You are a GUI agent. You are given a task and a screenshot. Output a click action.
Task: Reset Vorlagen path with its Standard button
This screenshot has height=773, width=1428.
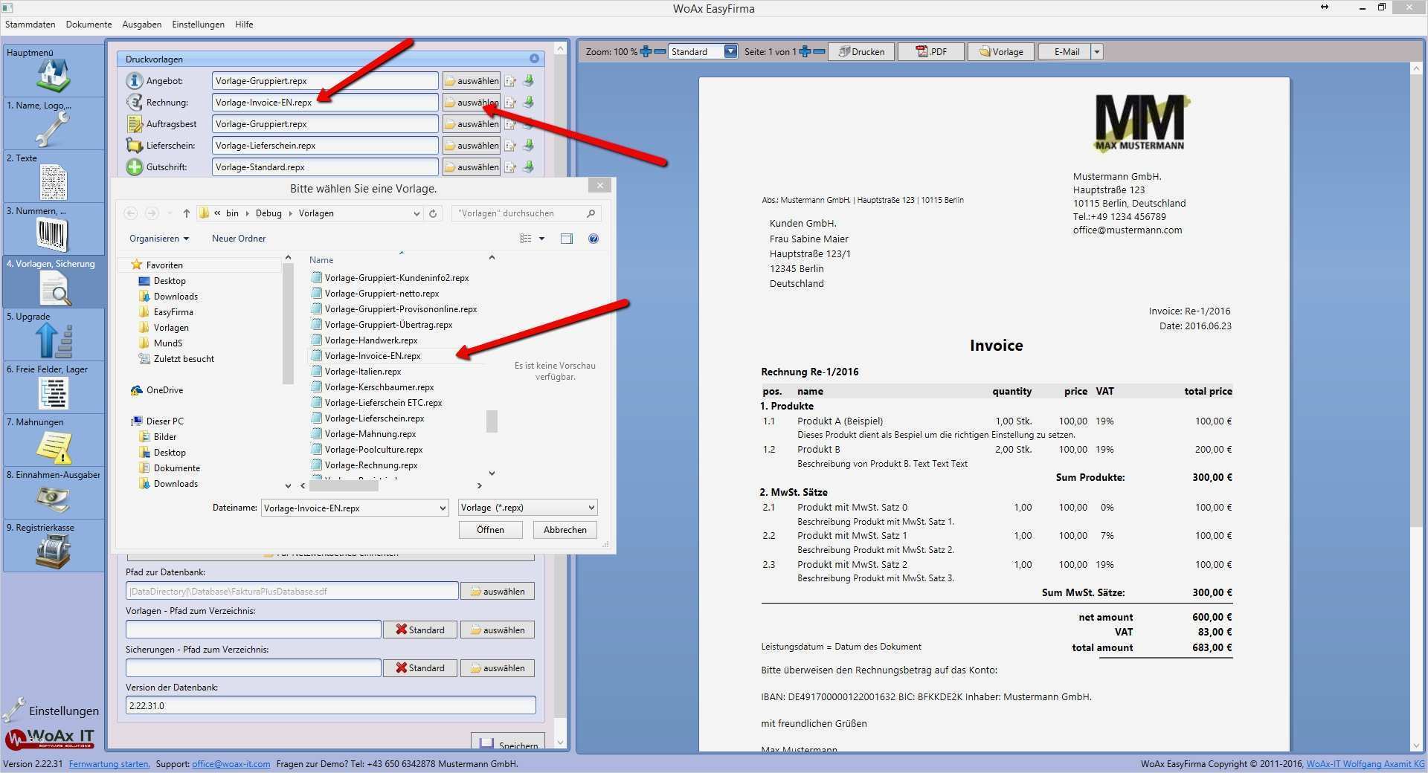(420, 630)
